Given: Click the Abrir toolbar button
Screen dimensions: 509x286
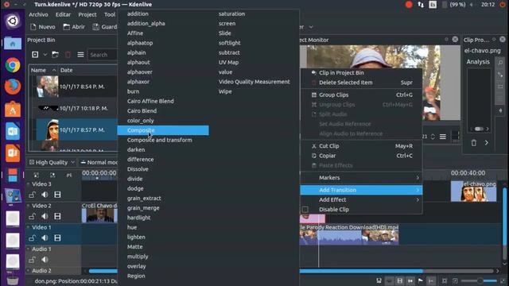Looking at the screenshot, I should point(74,27).
